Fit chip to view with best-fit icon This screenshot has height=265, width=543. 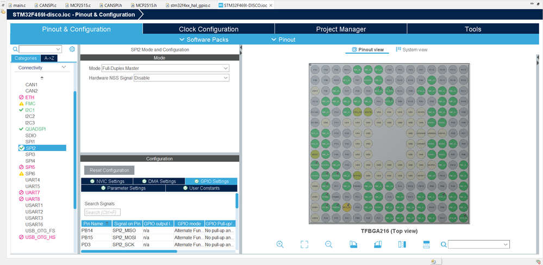point(304,244)
